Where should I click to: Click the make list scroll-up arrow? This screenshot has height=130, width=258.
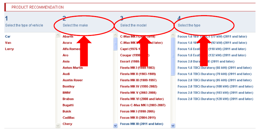[x=58, y=36]
